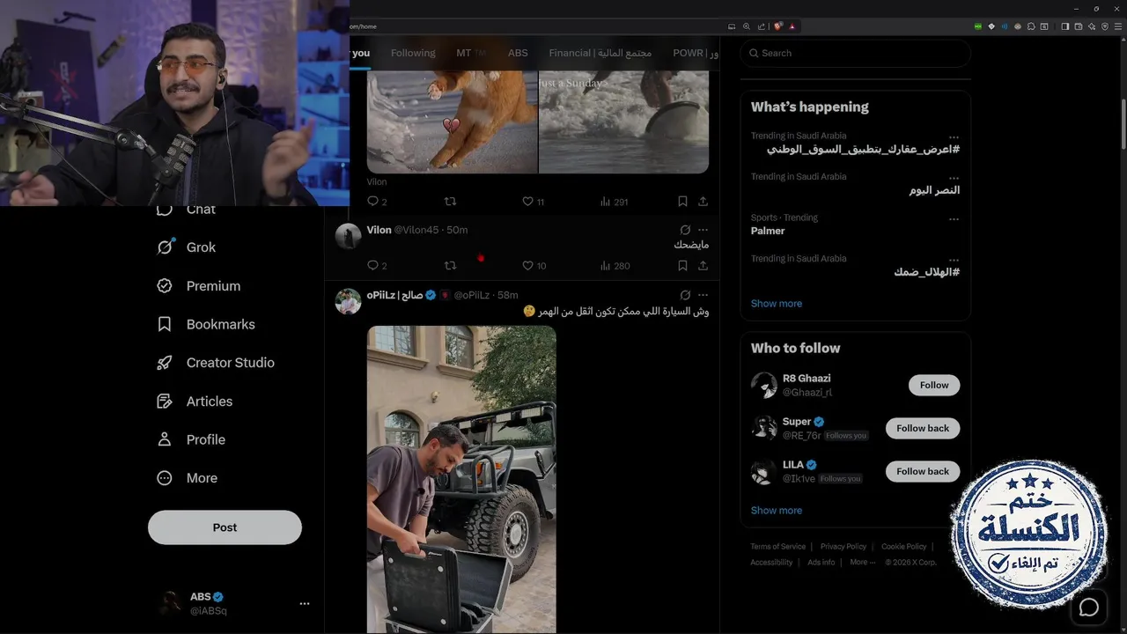The height and width of the screenshot is (634, 1127).
Task: Follow R8 Ghaazi
Action: point(934,385)
